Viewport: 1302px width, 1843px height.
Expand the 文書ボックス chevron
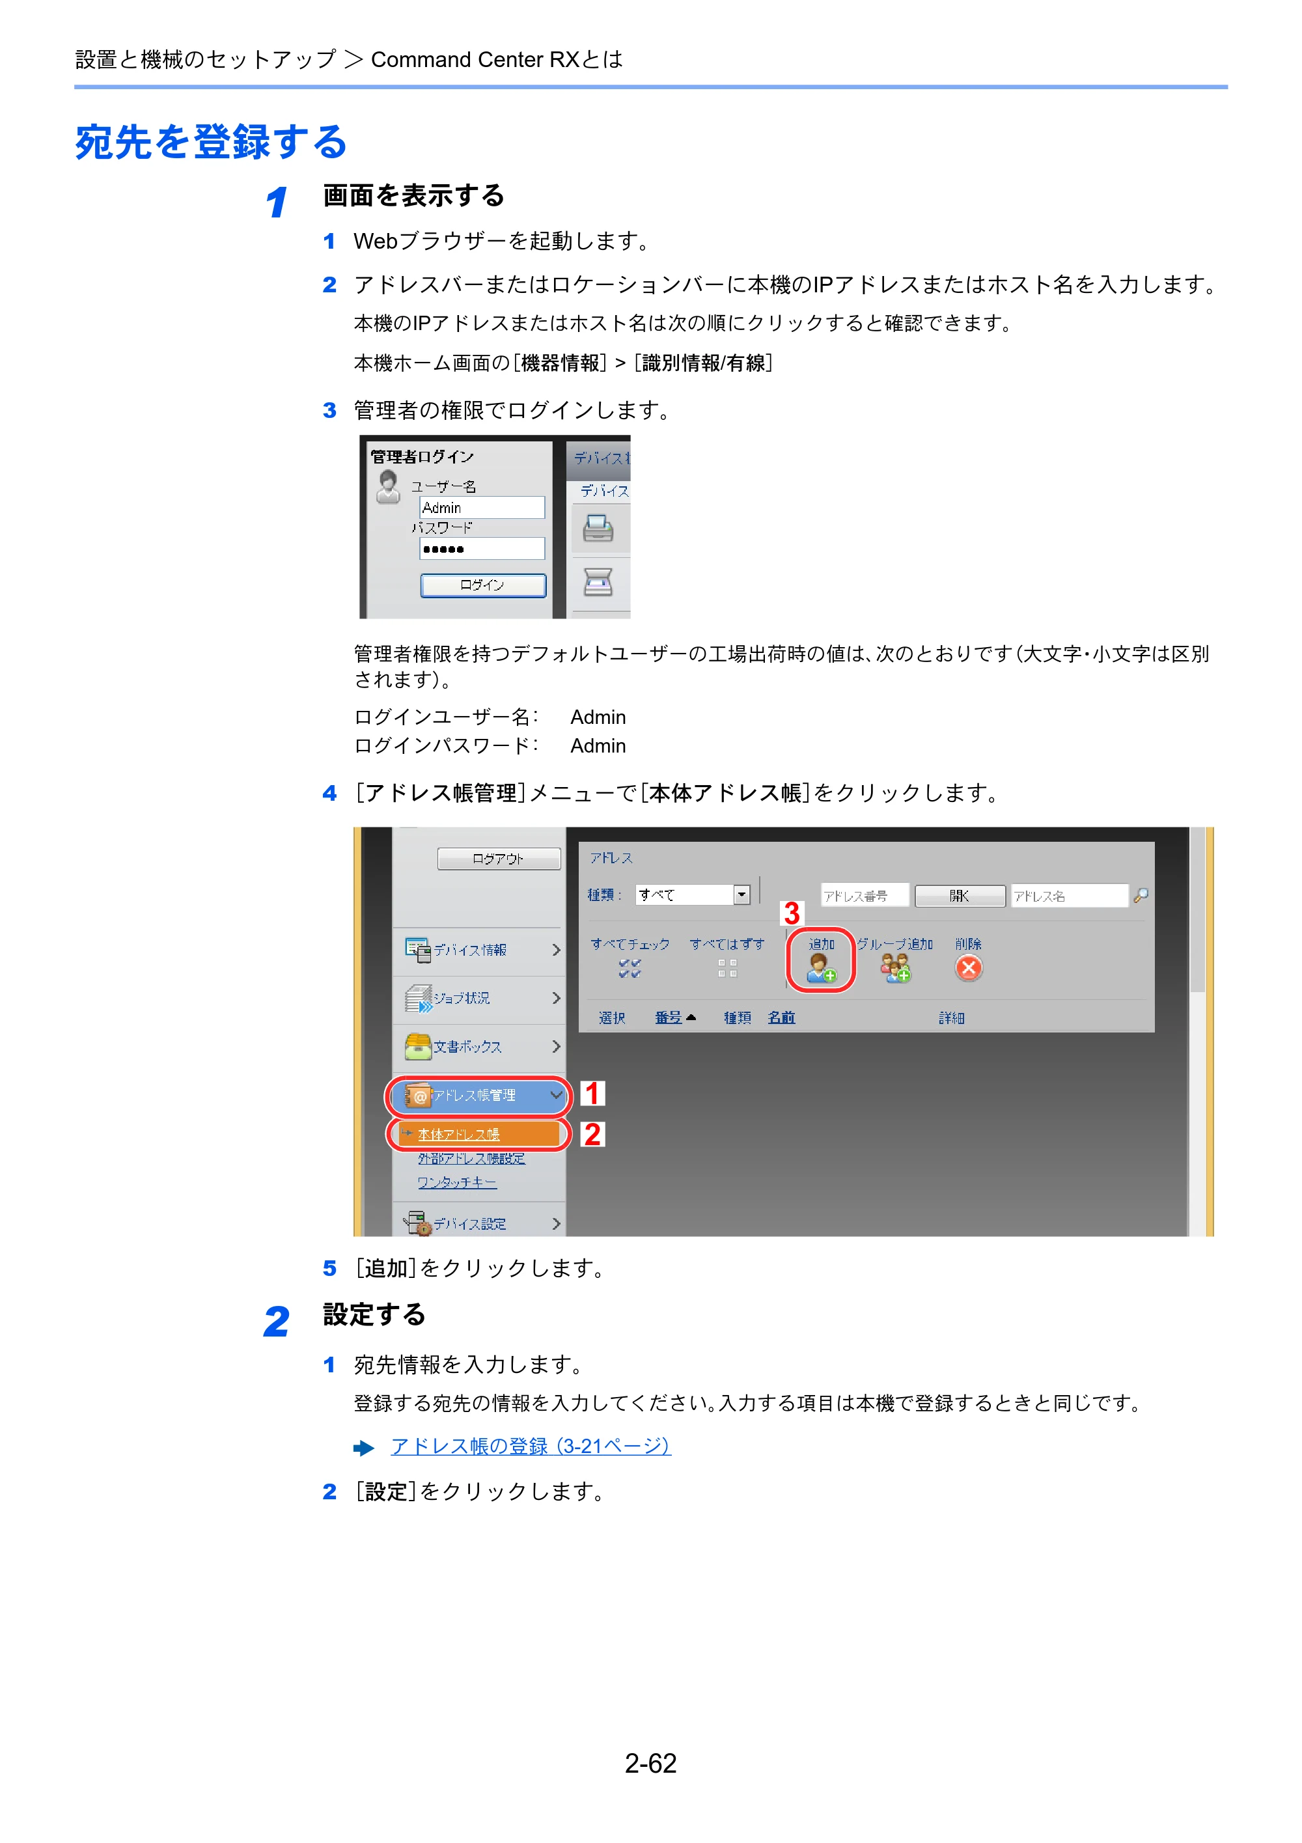pyautogui.click(x=555, y=1046)
